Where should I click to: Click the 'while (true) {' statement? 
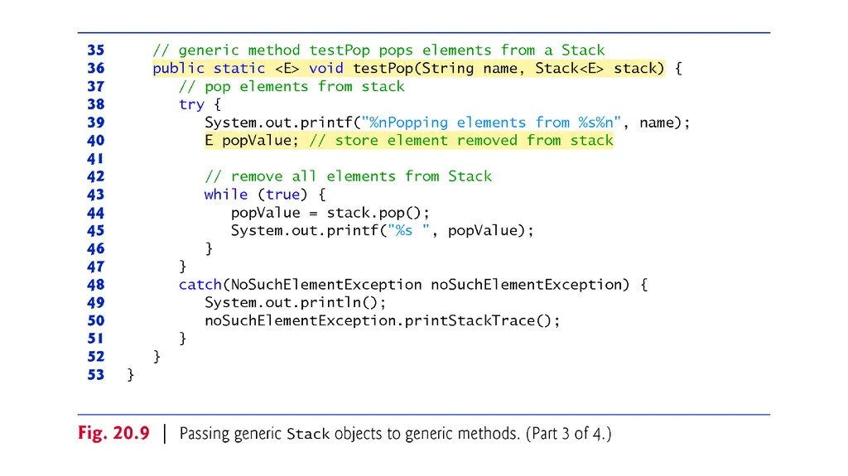coord(265,195)
